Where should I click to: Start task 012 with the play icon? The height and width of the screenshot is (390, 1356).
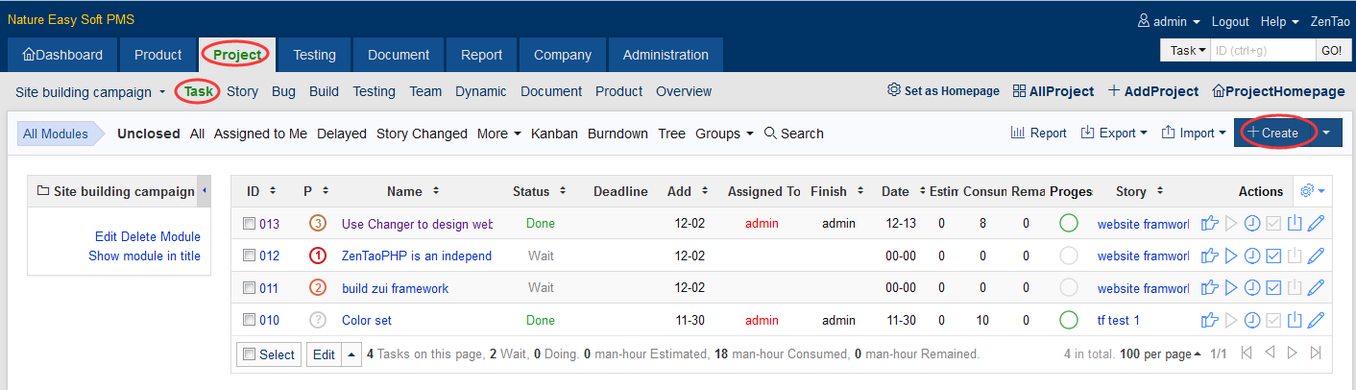(x=1231, y=256)
